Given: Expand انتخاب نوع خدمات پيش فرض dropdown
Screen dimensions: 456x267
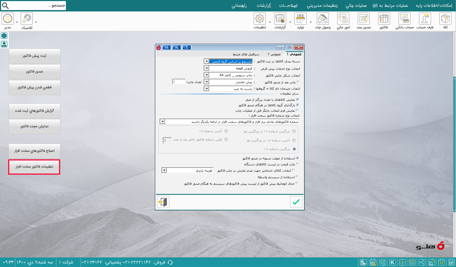Looking at the screenshot, I should pyautogui.click(x=206, y=68).
